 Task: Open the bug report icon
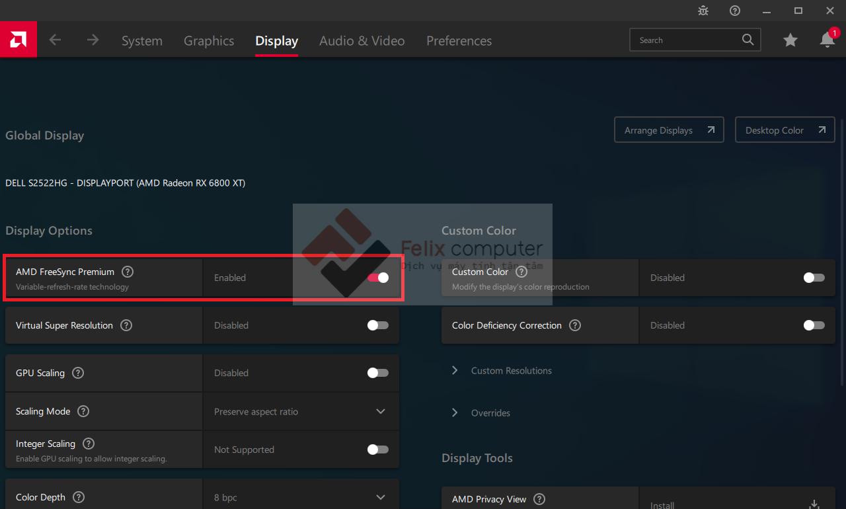(x=703, y=11)
